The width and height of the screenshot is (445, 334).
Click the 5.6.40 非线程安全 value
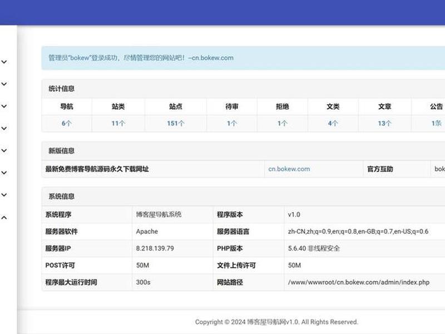click(x=314, y=248)
